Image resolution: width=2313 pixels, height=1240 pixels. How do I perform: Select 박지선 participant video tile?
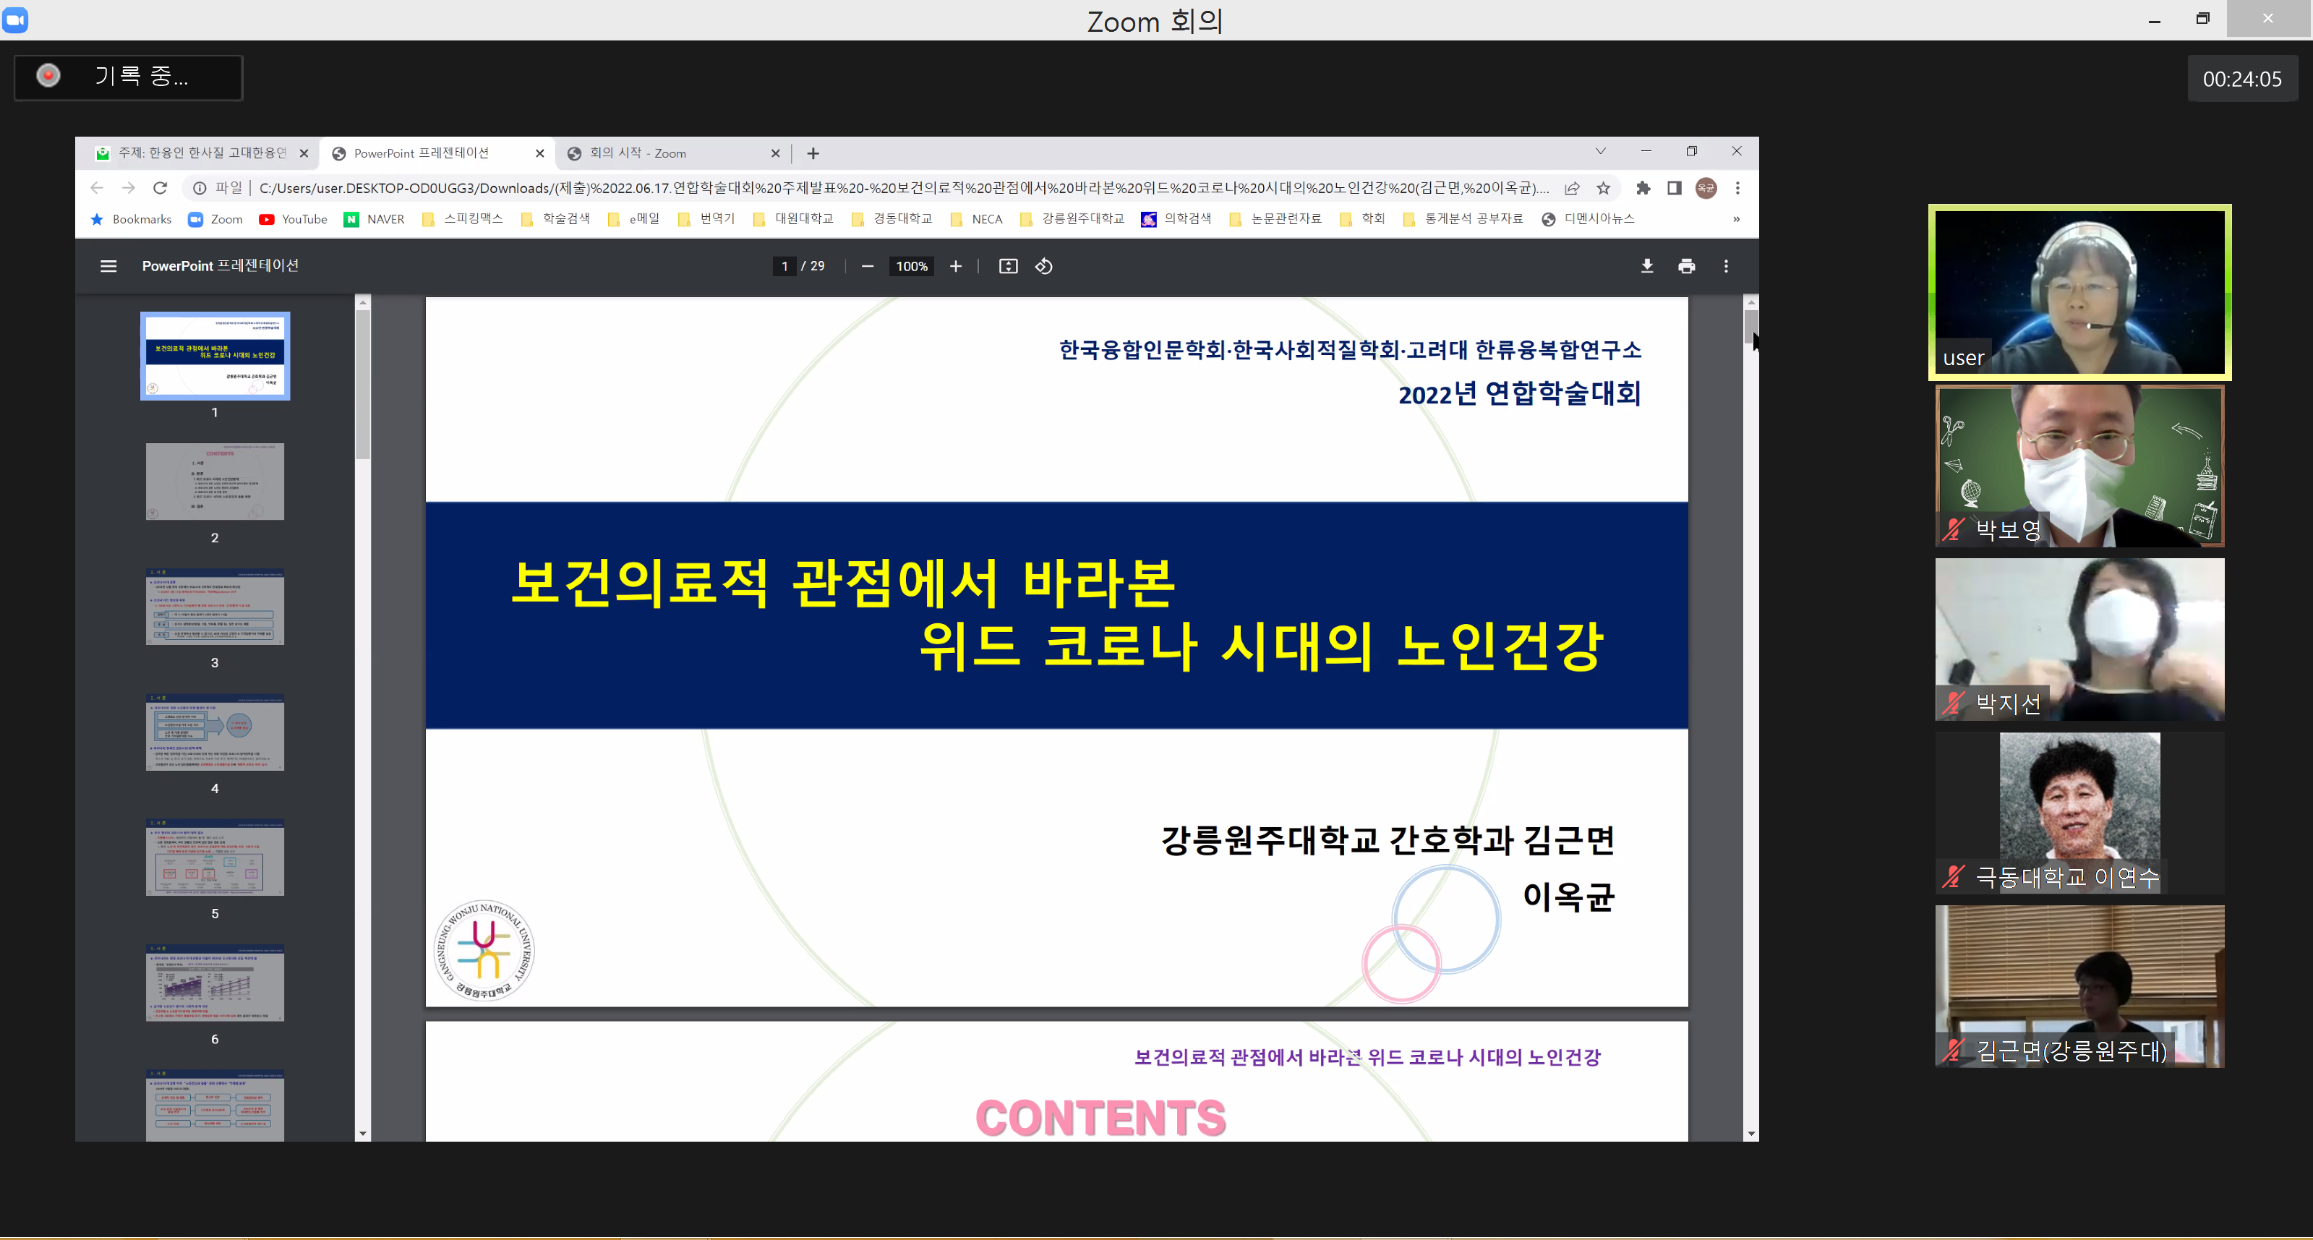[2079, 639]
